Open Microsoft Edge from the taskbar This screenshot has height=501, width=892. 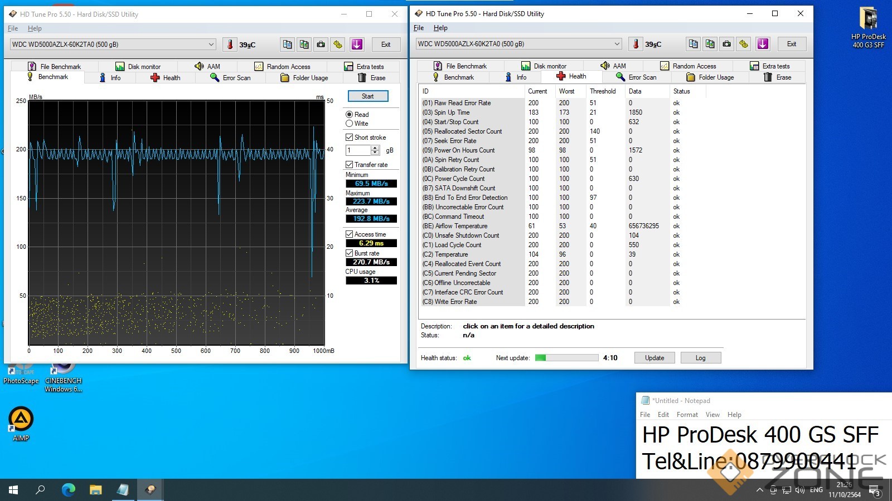[68, 490]
